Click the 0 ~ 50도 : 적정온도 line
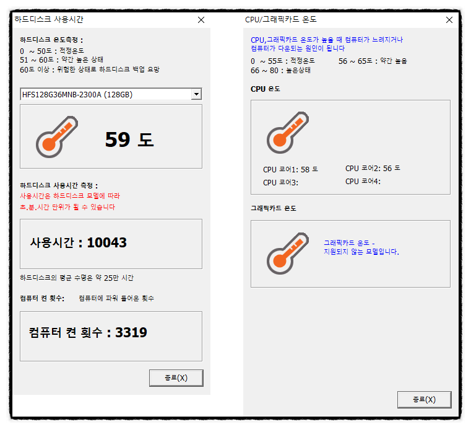Screen dimensions: 471x429 pyautogui.click(x=52, y=51)
